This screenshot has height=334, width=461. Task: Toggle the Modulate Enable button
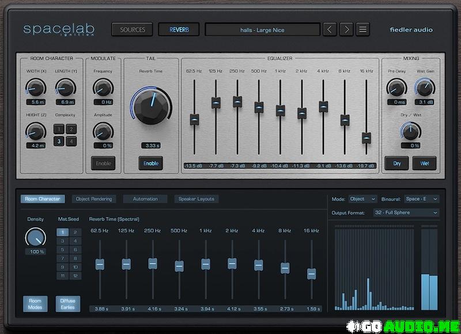pyautogui.click(x=103, y=163)
